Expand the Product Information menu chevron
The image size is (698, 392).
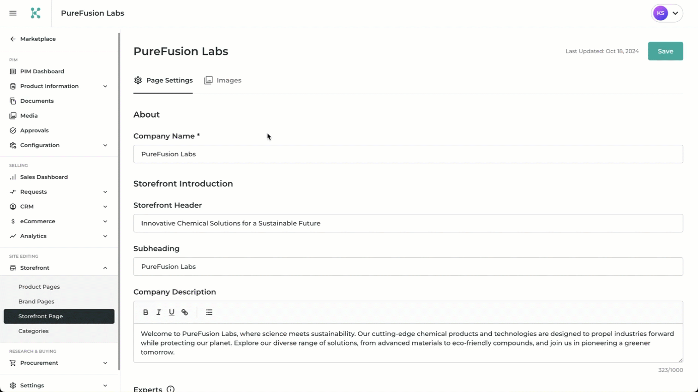tap(105, 86)
